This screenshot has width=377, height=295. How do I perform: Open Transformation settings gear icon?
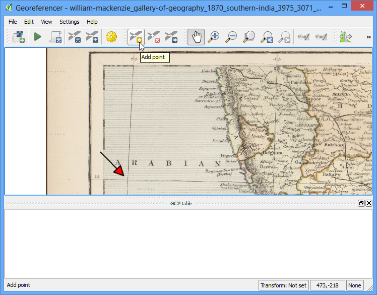coord(111,37)
